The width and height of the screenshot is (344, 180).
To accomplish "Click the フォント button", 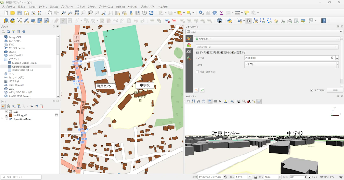I will tap(290, 64).
